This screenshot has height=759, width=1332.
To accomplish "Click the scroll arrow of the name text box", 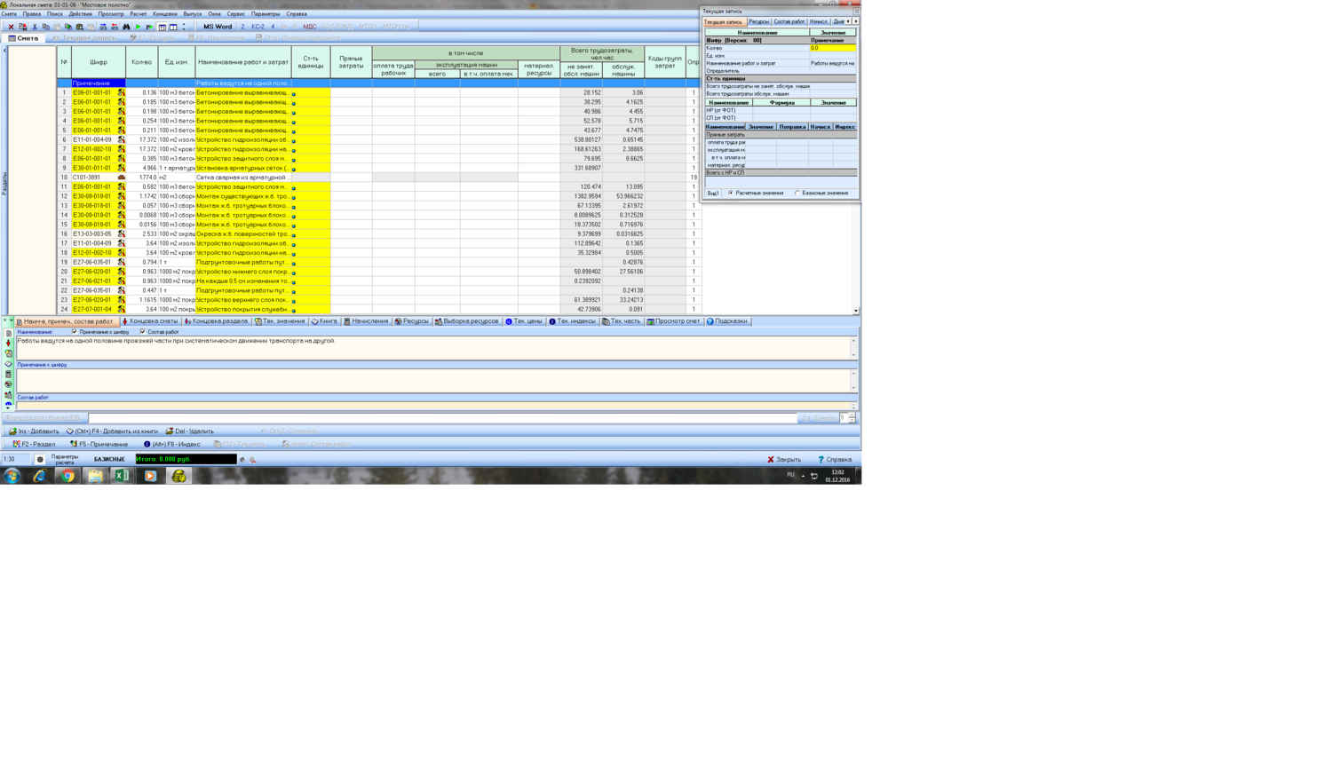I will (x=854, y=355).
